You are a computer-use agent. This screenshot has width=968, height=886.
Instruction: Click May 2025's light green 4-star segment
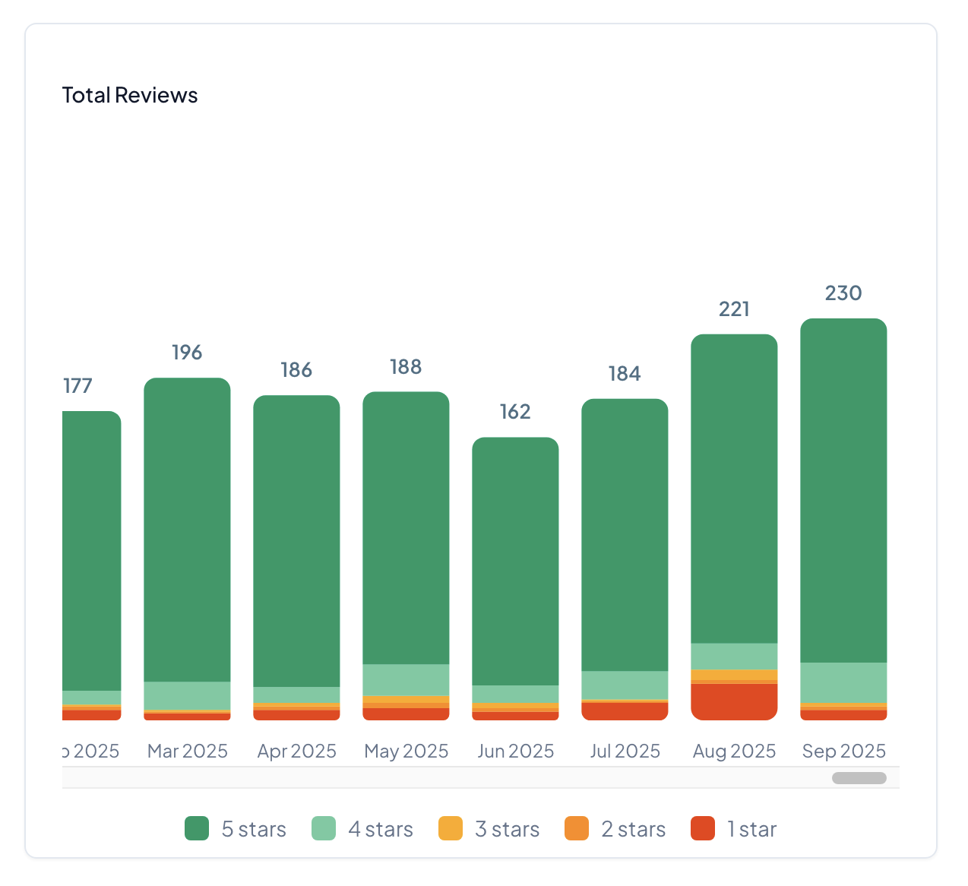coord(406,679)
